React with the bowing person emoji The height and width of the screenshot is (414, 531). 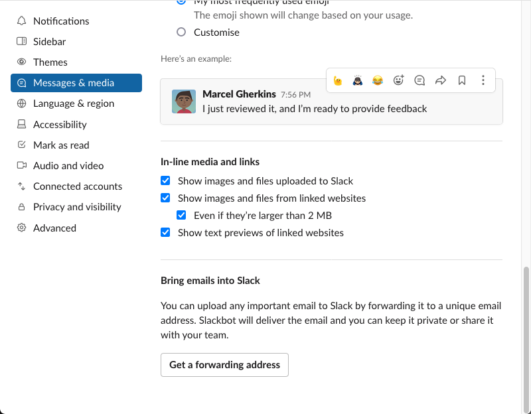pos(358,80)
